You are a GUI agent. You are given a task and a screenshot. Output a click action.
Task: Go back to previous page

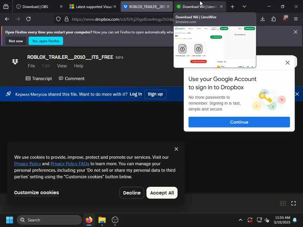[x=7, y=19]
